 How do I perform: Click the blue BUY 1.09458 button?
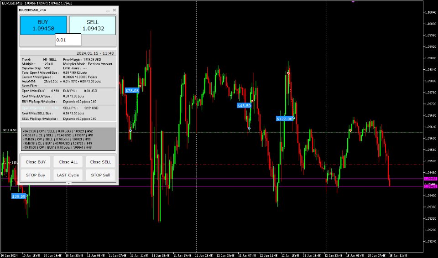(x=43, y=25)
